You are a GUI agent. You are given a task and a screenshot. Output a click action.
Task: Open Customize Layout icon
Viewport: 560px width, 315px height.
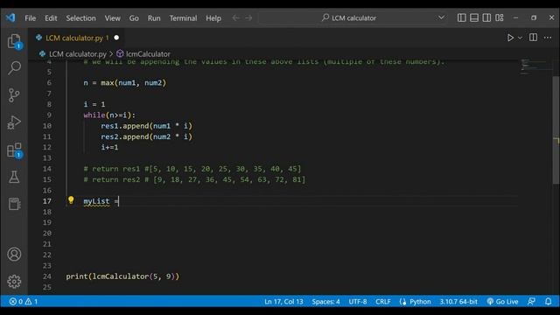500,17
